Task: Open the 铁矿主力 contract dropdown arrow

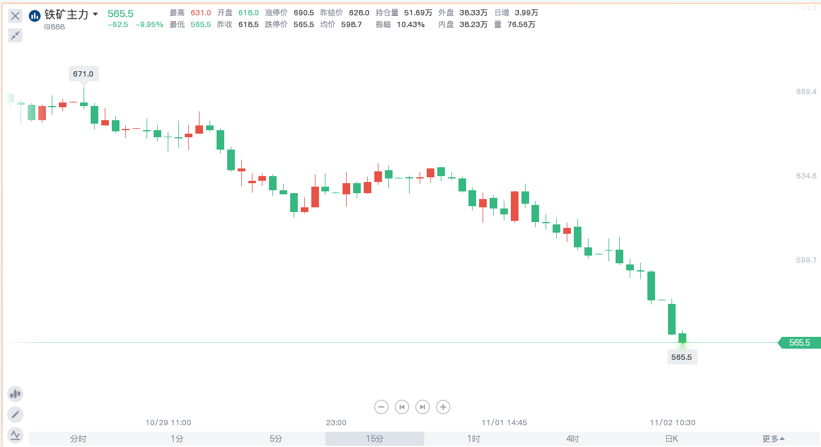Action: coord(95,14)
